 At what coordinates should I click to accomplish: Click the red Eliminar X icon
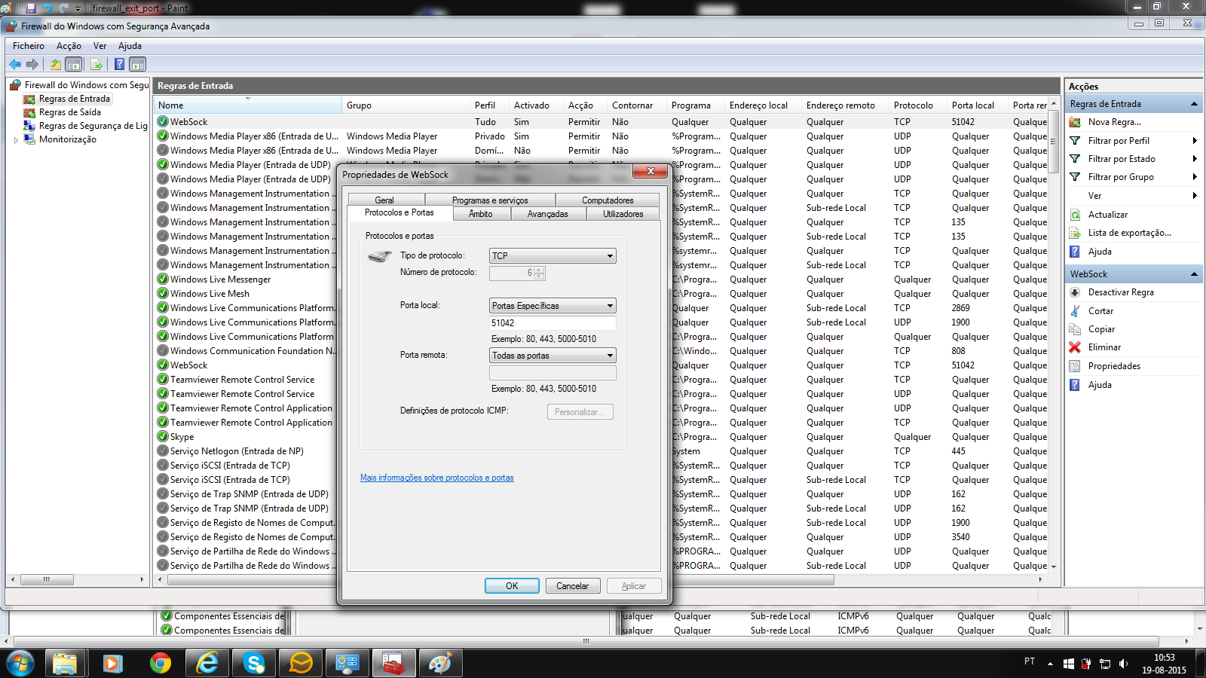pos(1076,347)
